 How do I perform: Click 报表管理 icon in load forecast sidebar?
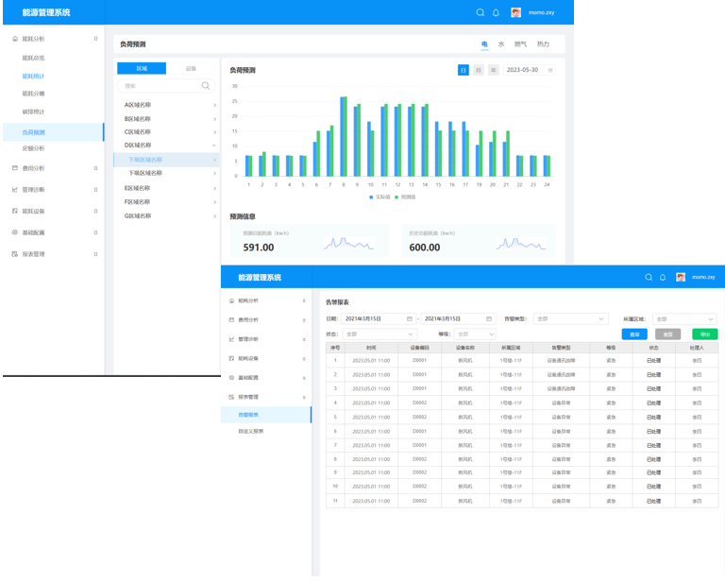[15, 254]
